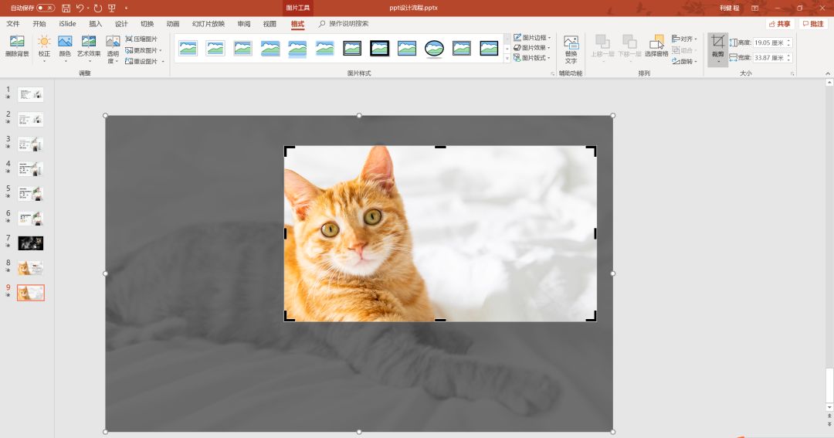Toggle the AutoSave (自动保存) switch
834x438 pixels.
click(46, 8)
